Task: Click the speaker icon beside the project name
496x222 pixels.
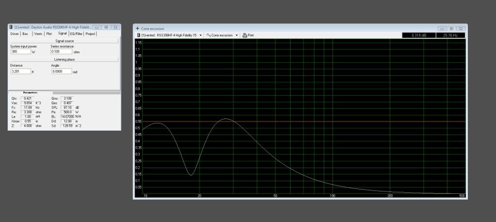Action: [x=138, y=35]
